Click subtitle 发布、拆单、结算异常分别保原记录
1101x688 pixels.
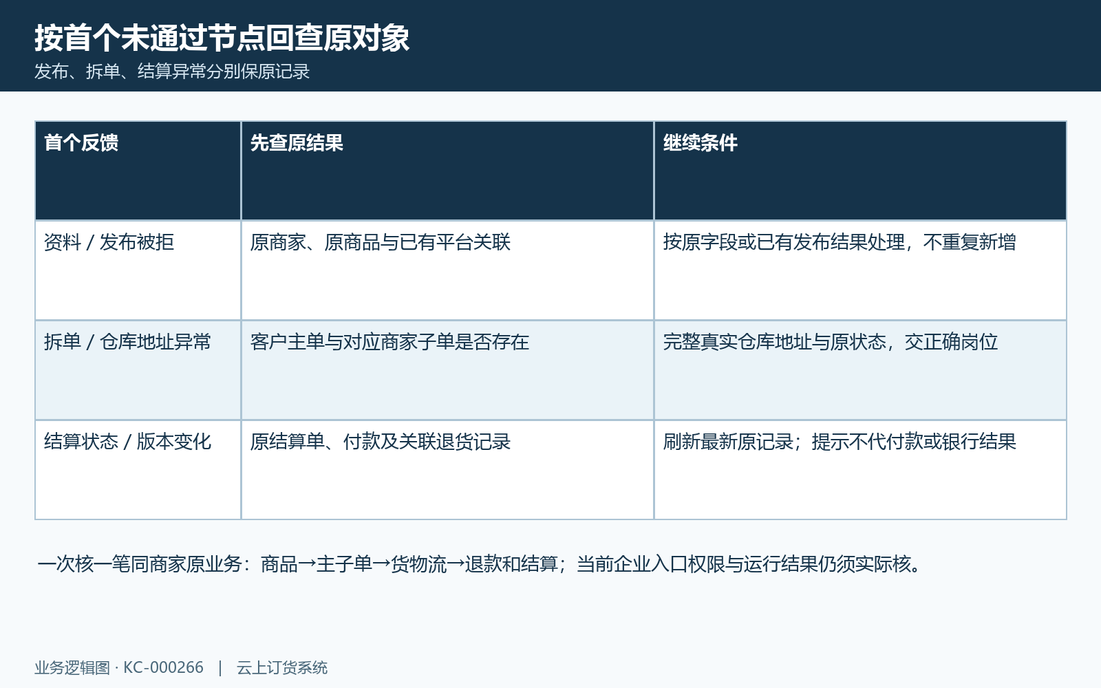172,72
